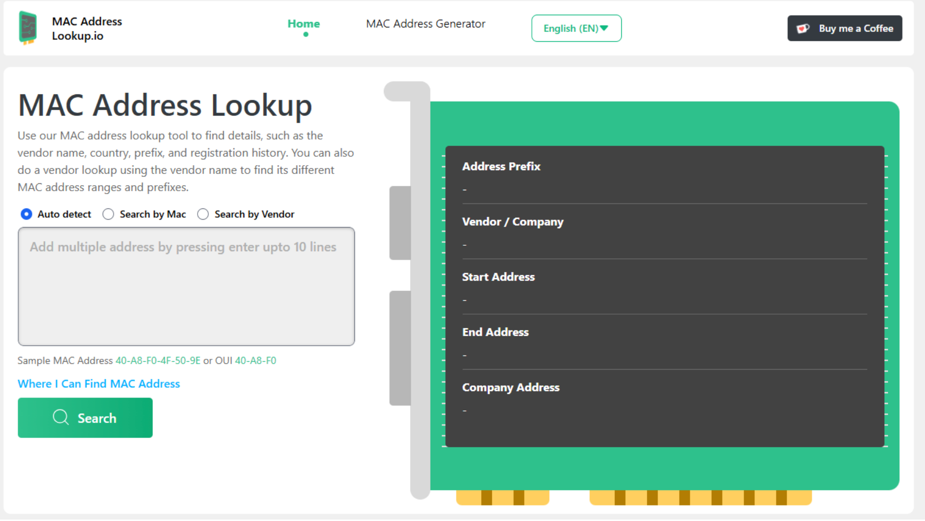Select the Search by Mac option
Screen dimensions: 925x521
click(108, 214)
